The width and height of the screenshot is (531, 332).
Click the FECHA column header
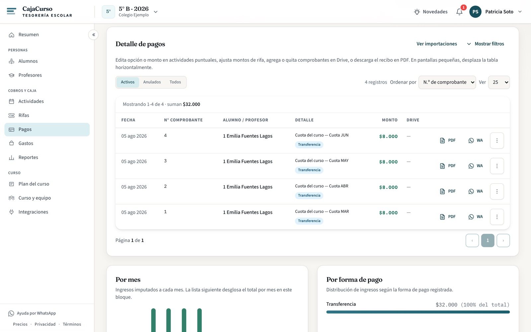pos(128,120)
